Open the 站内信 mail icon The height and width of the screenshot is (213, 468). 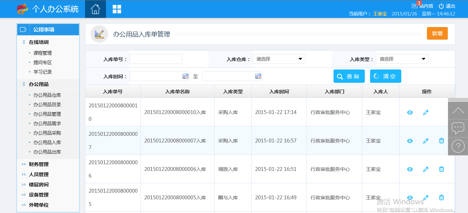(x=415, y=6)
